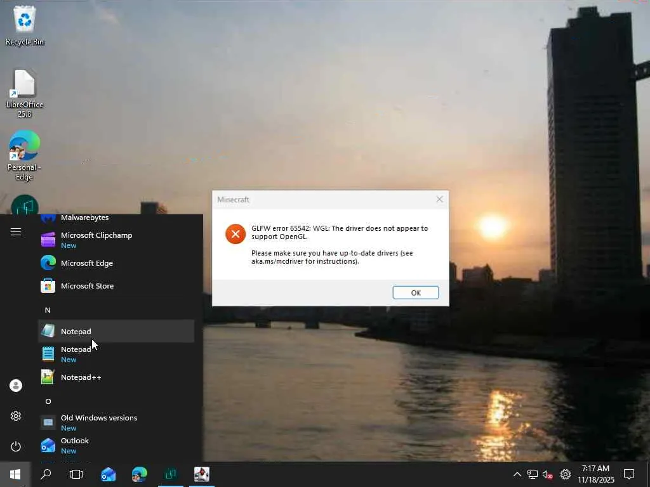The width and height of the screenshot is (650, 487).
Task: Launch Notepad++ from the Start menu
Action: (x=116, y=377)
